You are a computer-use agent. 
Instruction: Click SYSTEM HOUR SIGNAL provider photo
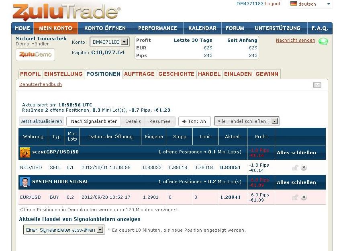(x=25, y=182)
